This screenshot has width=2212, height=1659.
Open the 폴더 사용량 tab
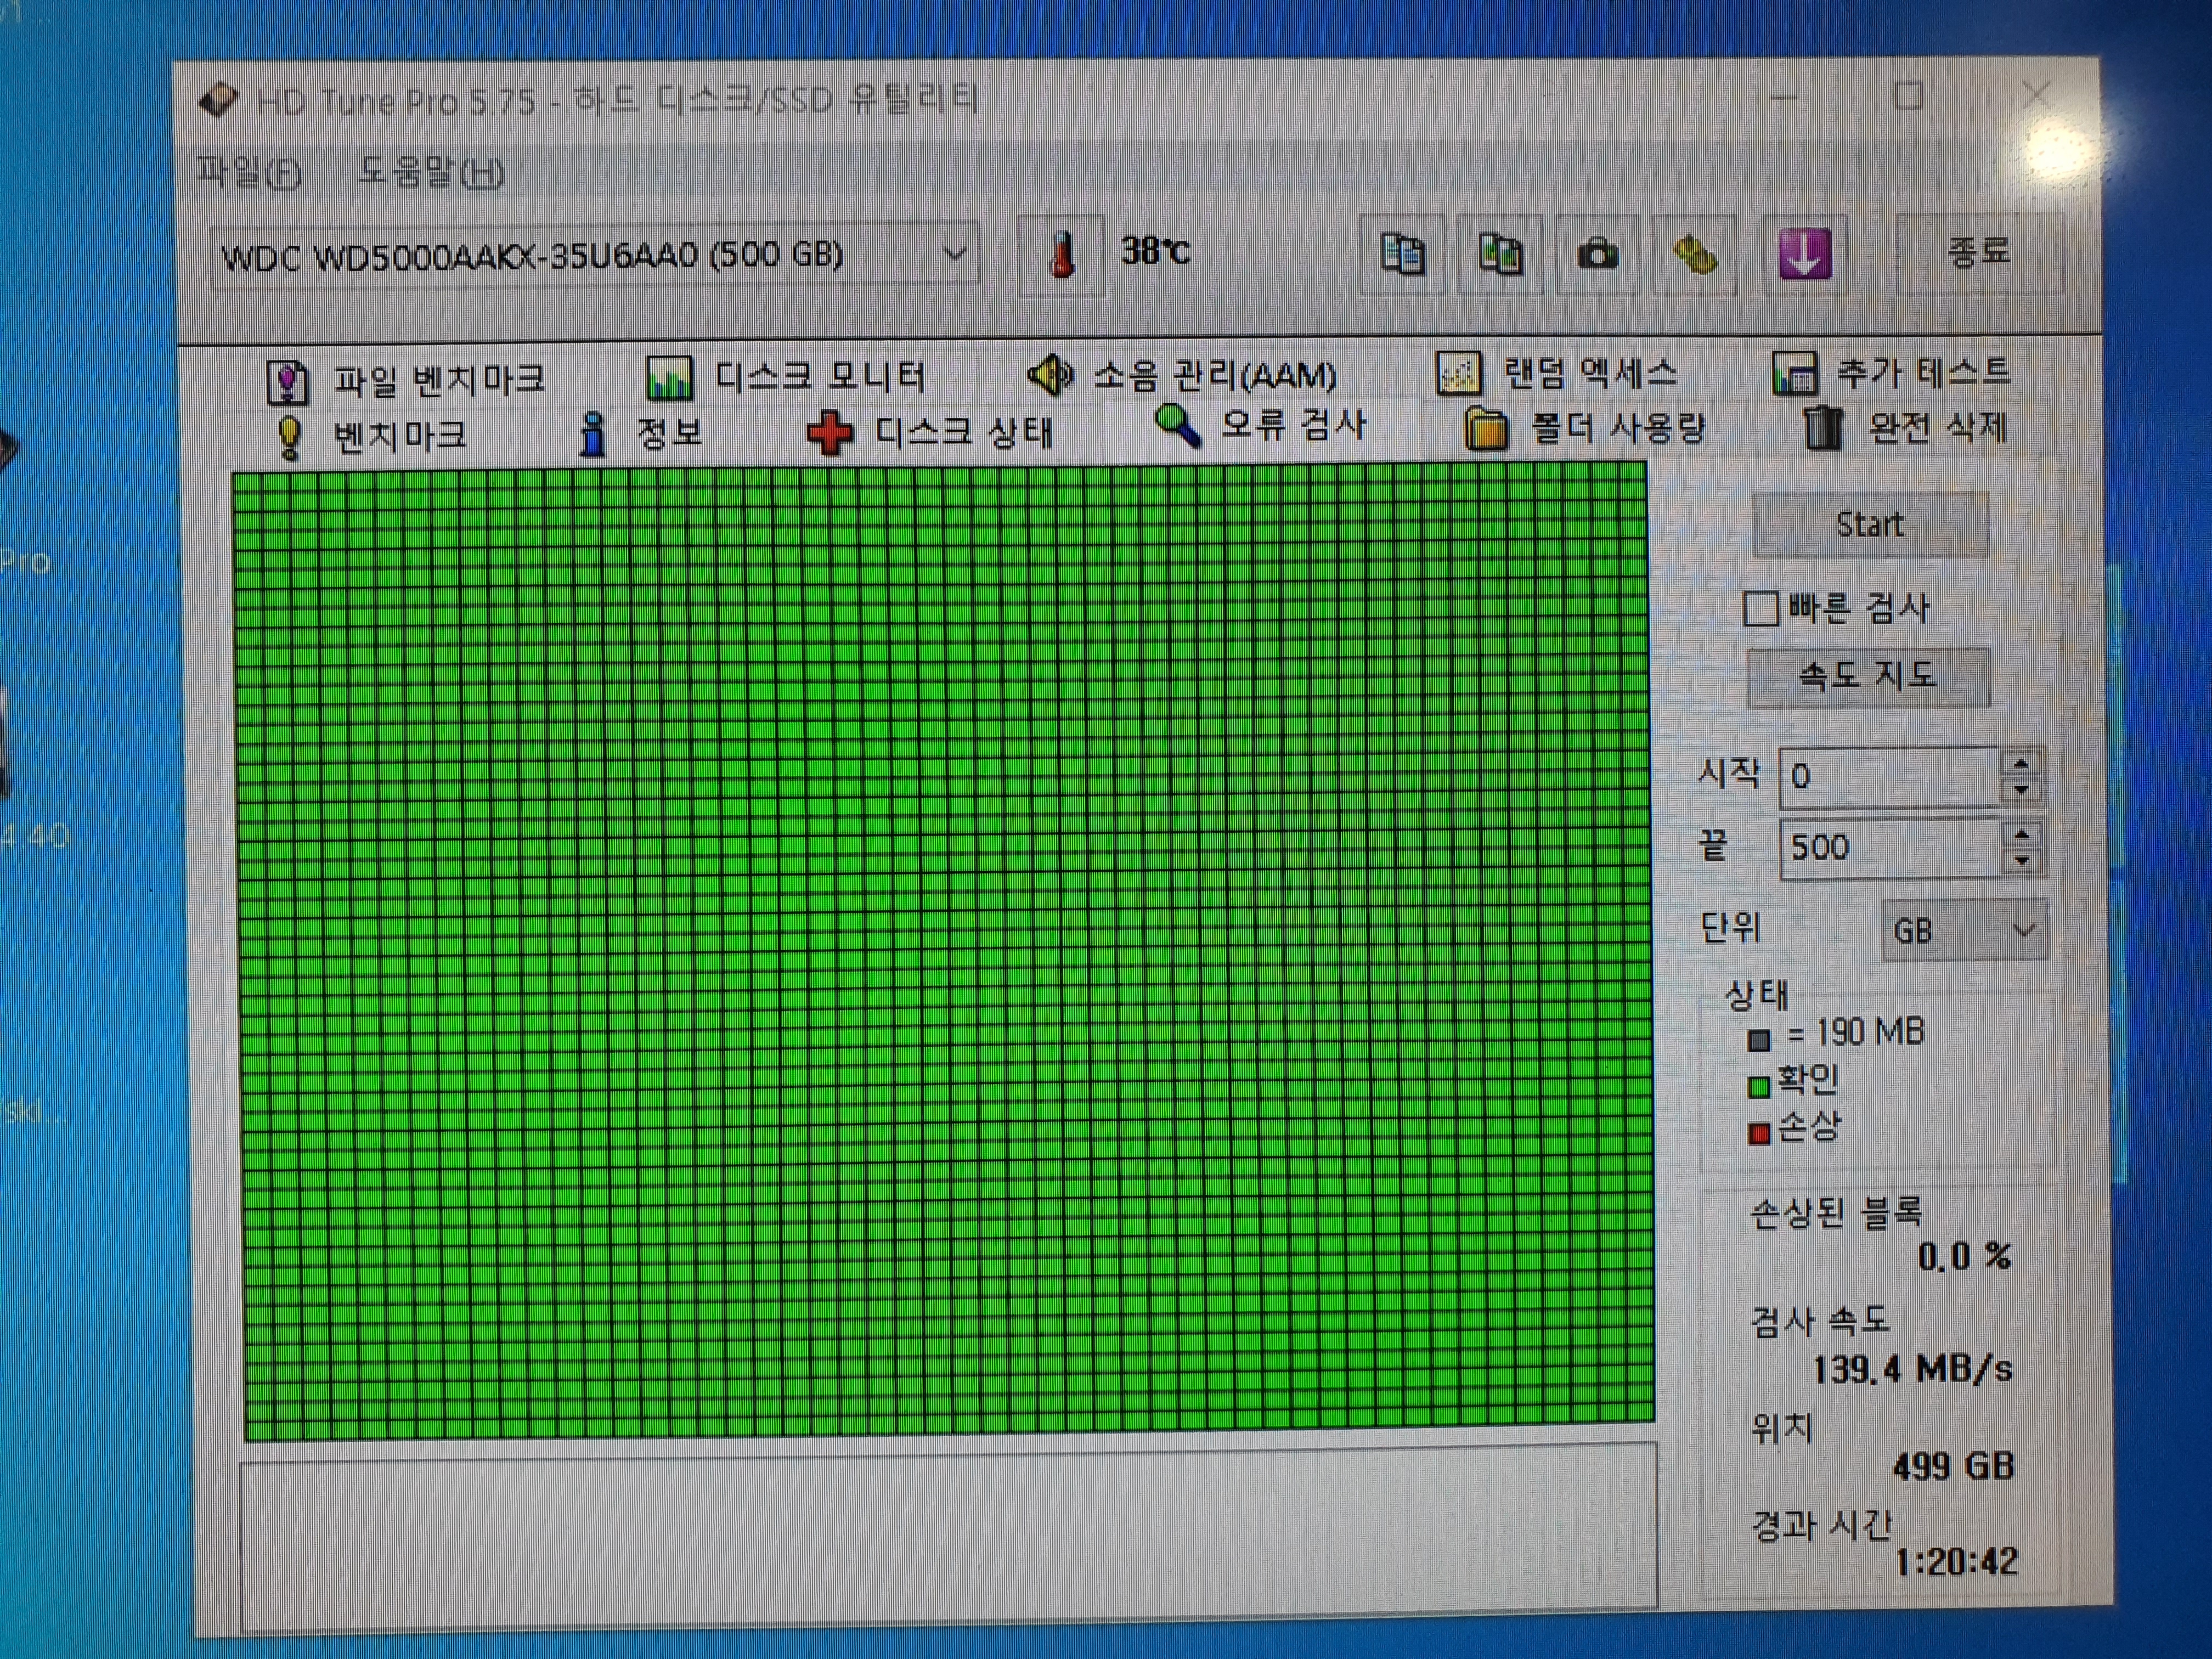click(x=1585, y=429)
